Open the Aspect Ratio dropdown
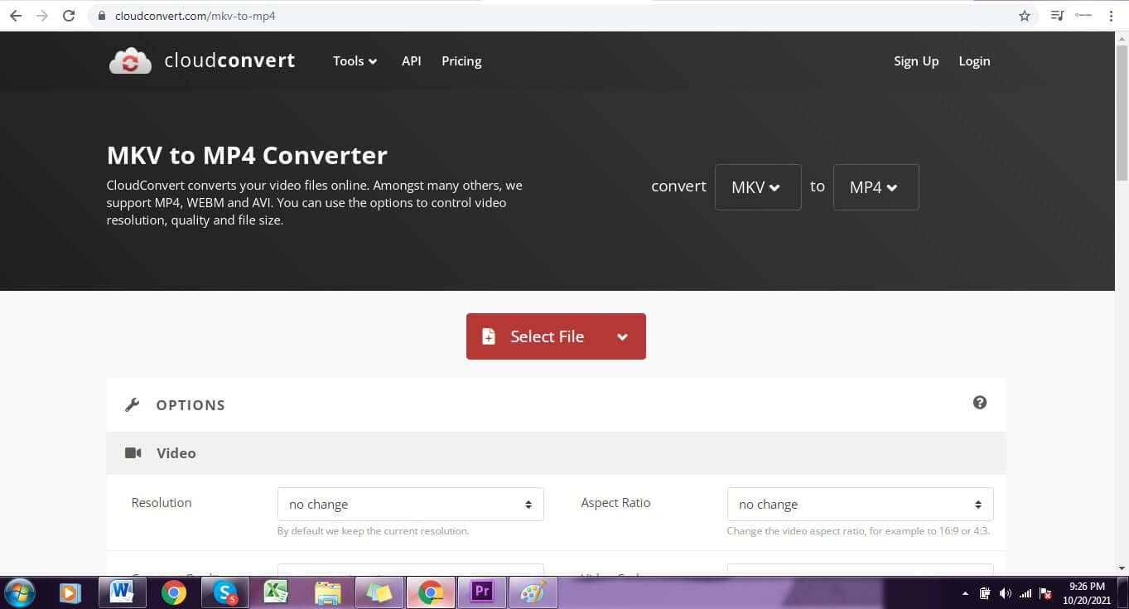1129x609 pixels. click(x=860, y=504)
